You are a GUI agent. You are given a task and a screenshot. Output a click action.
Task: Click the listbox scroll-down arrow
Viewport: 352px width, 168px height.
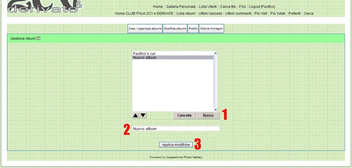(215, 110)
